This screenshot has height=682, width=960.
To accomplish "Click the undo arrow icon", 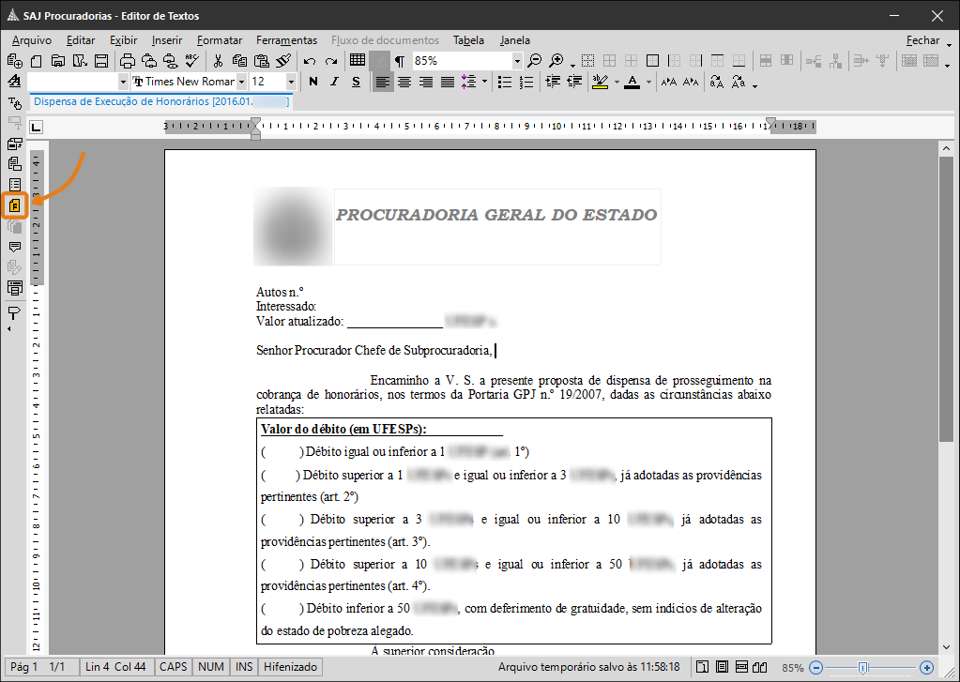I will pos(310,61).
